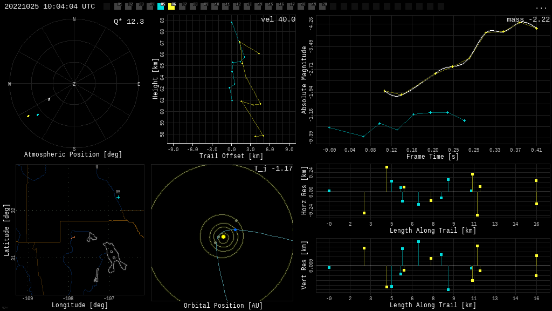This screenshot has height=311, width=552.
Task: Select the yellow meteor marker on the polar sky plot
Action: [29, 116]
